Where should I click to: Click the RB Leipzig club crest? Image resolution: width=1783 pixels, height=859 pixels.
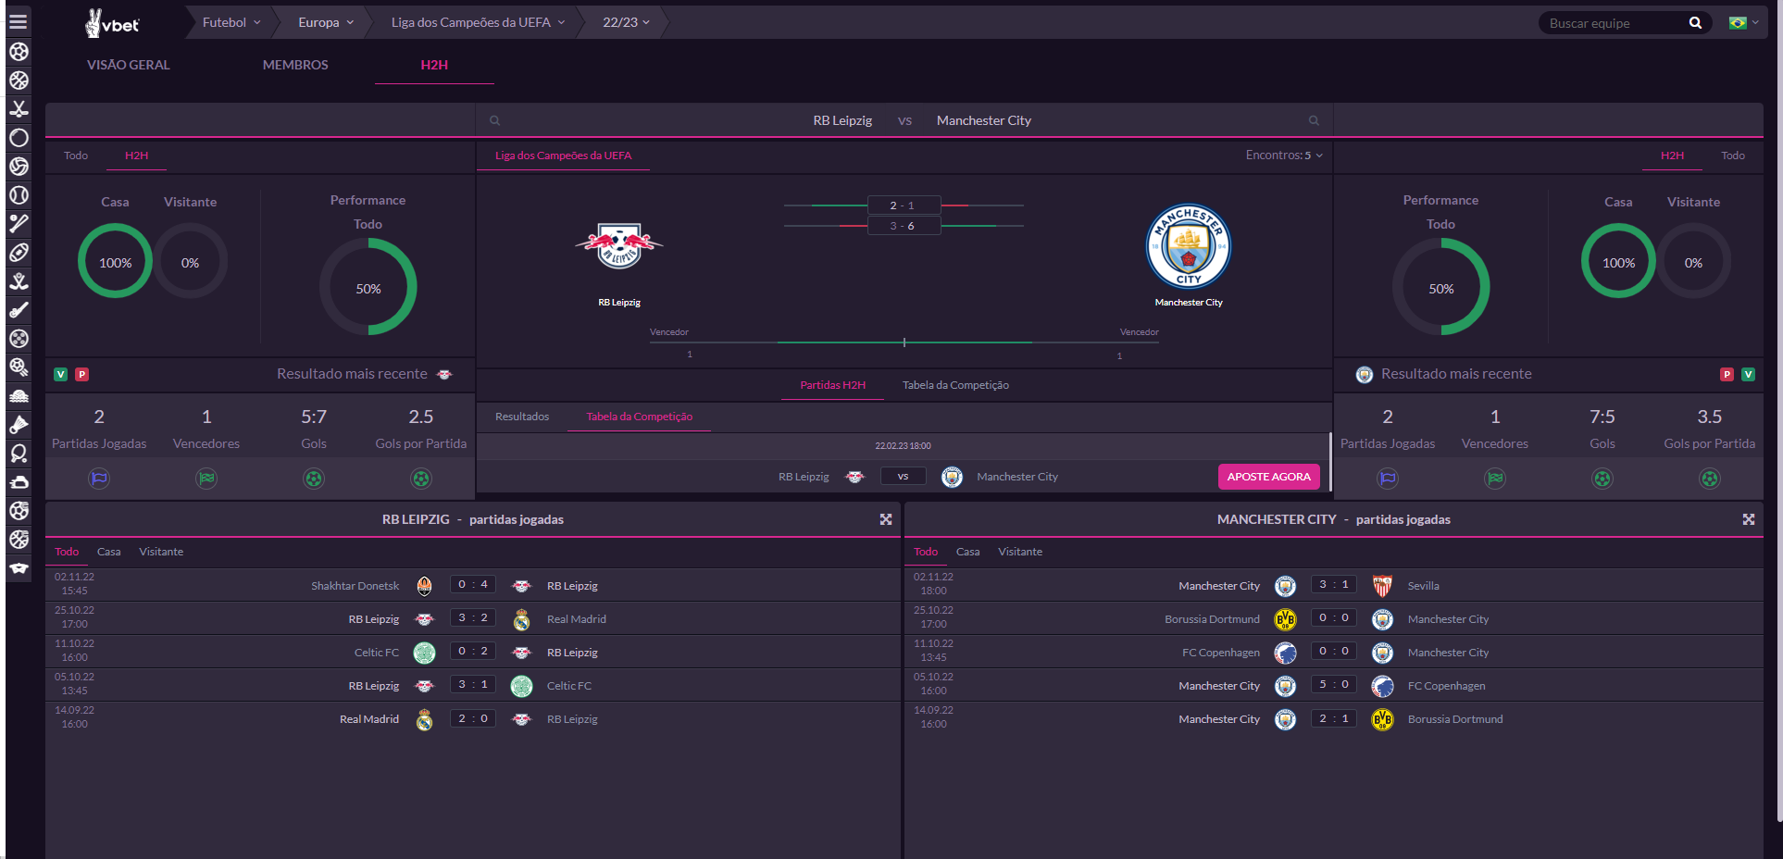pos(619,245)
